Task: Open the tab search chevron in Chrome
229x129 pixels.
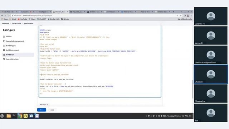Action: coord(181,12)
